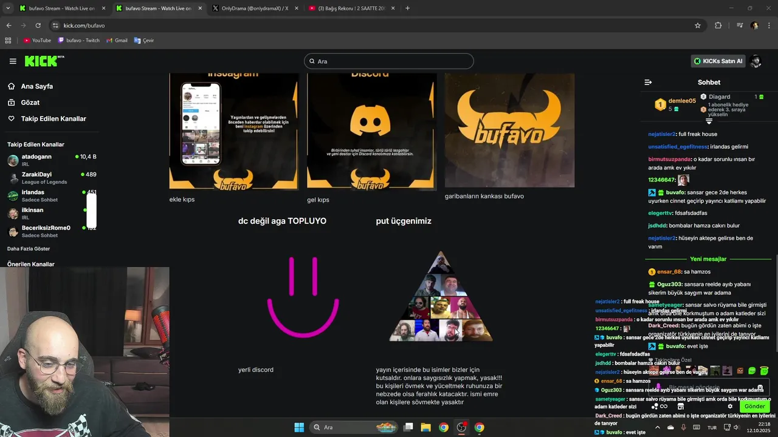Open the emoji picker in chat input
Screen dimensions: 778x437
(x=760, y=388)
